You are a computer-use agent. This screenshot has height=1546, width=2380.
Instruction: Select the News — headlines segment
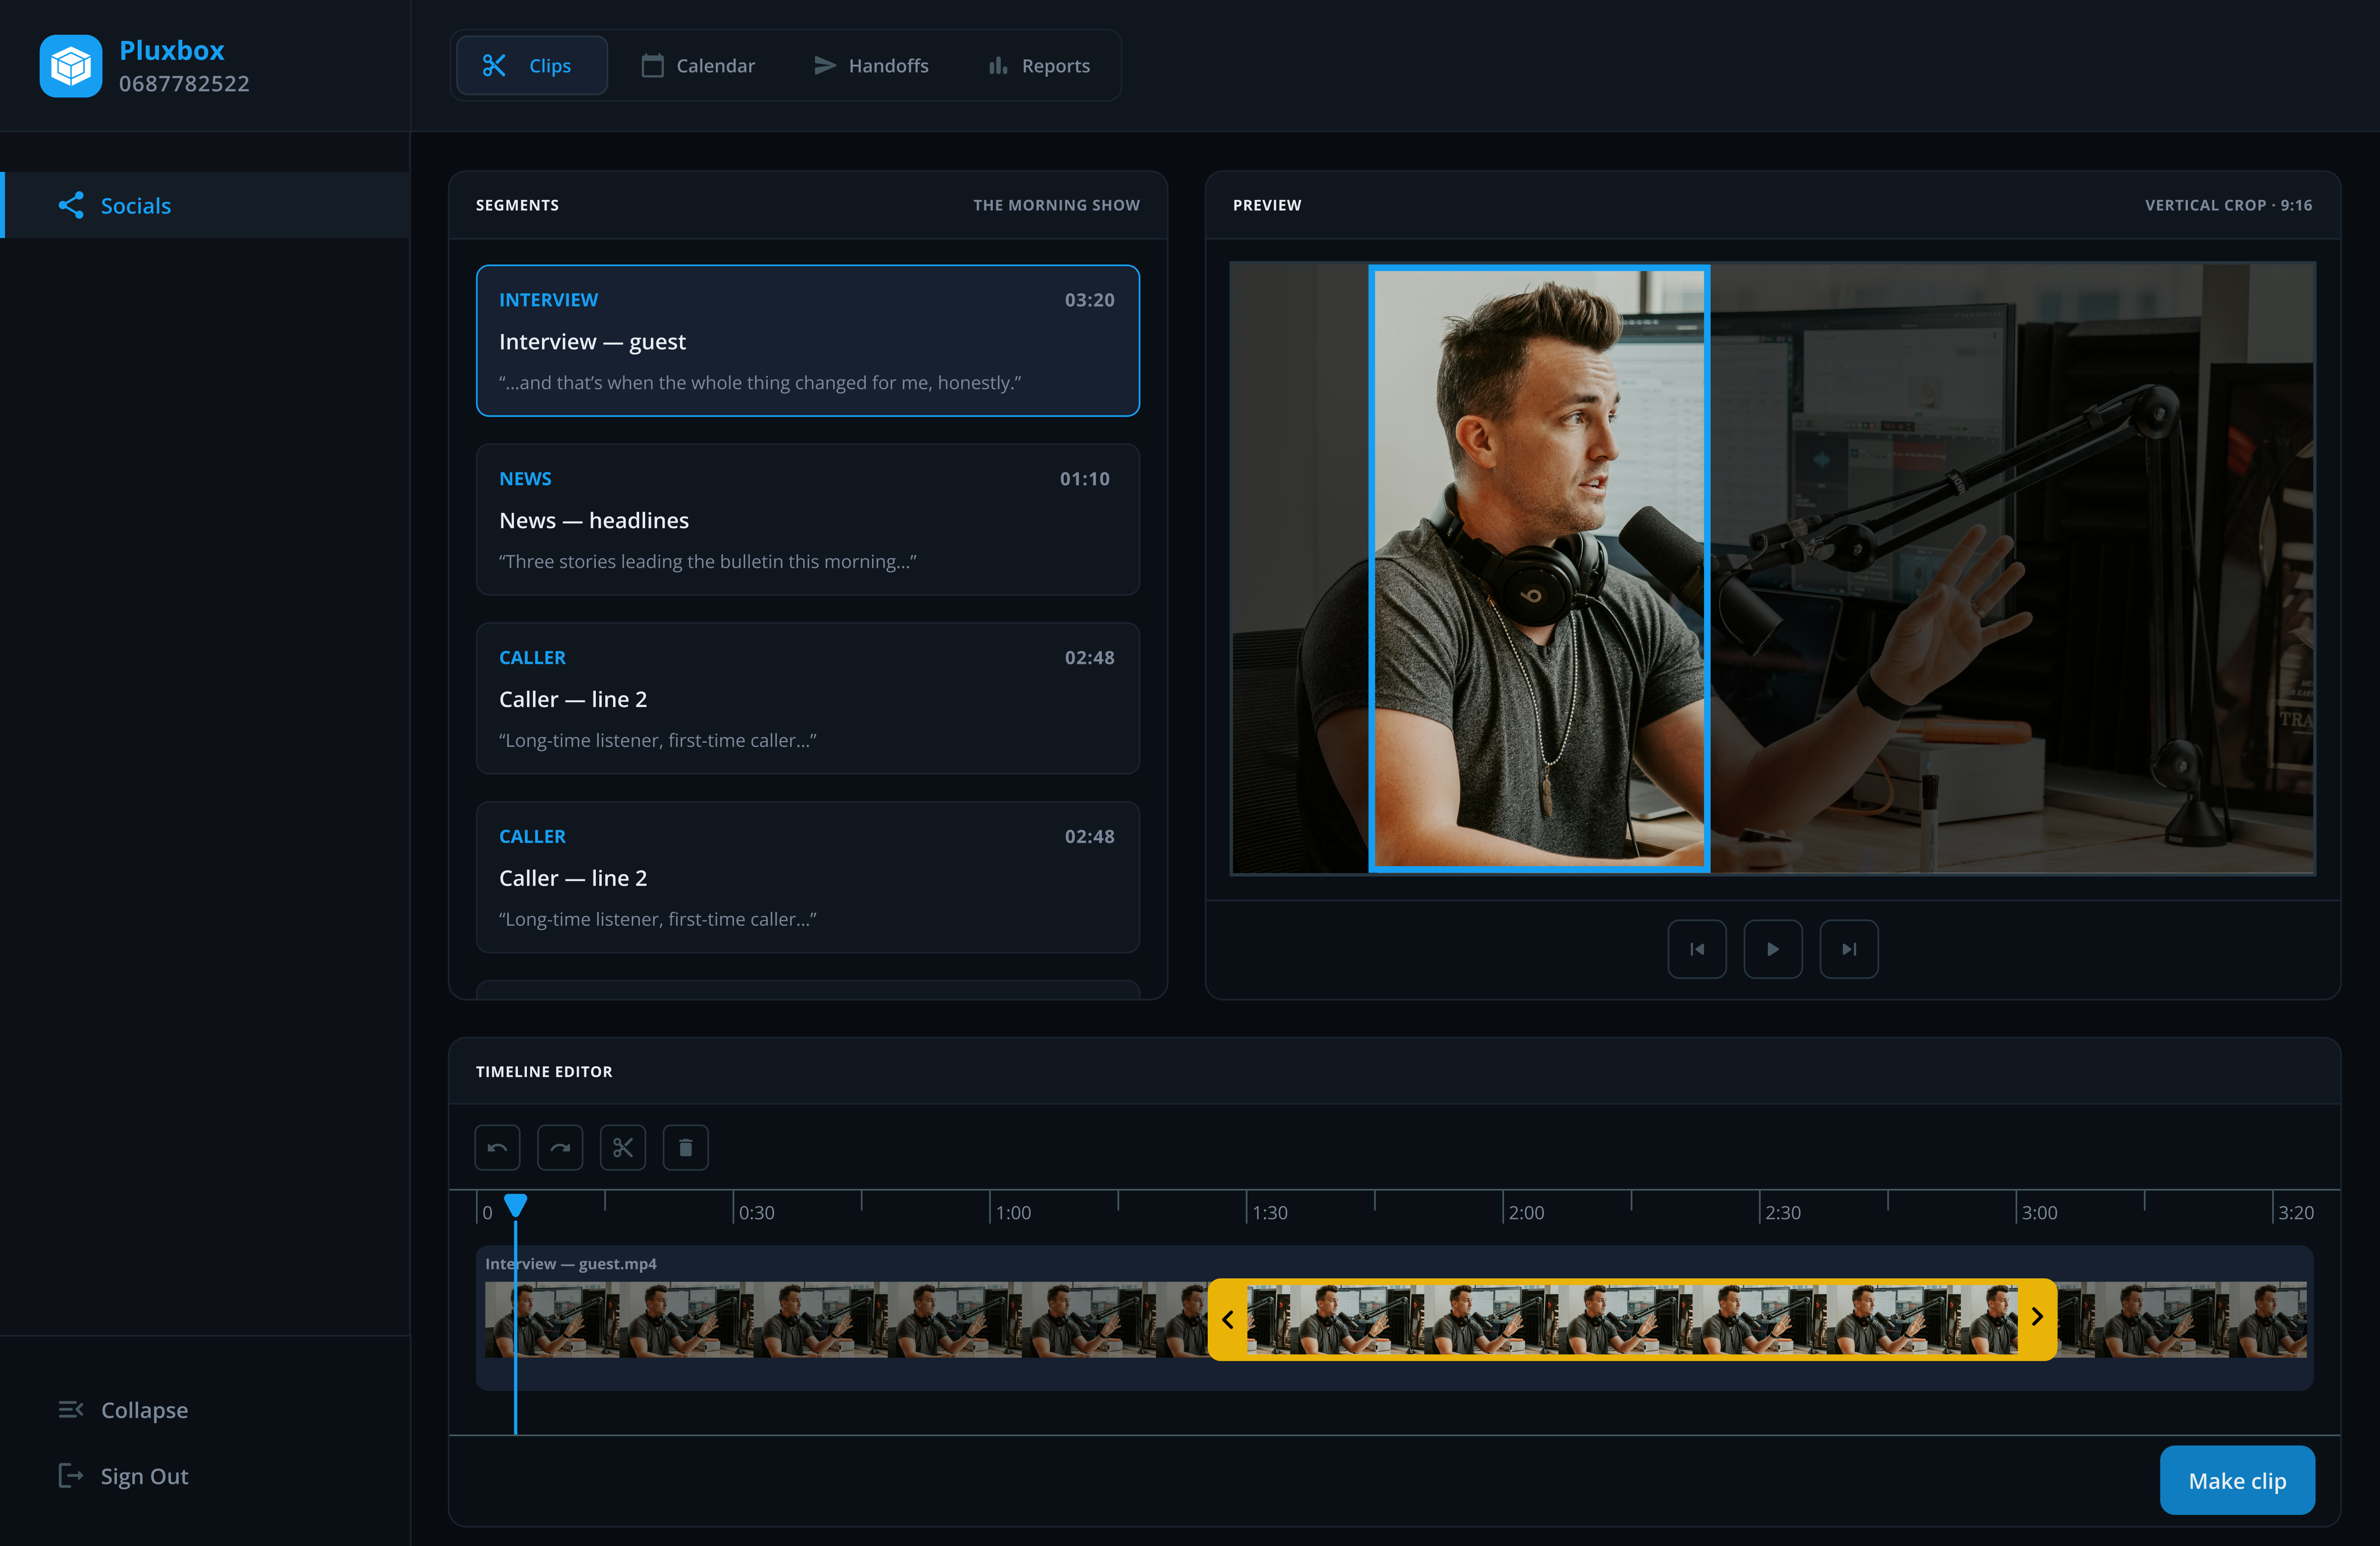click(x=807, y=520)
